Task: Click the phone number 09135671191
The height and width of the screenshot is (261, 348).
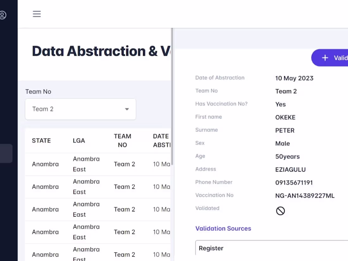Action: click(294, 183)
